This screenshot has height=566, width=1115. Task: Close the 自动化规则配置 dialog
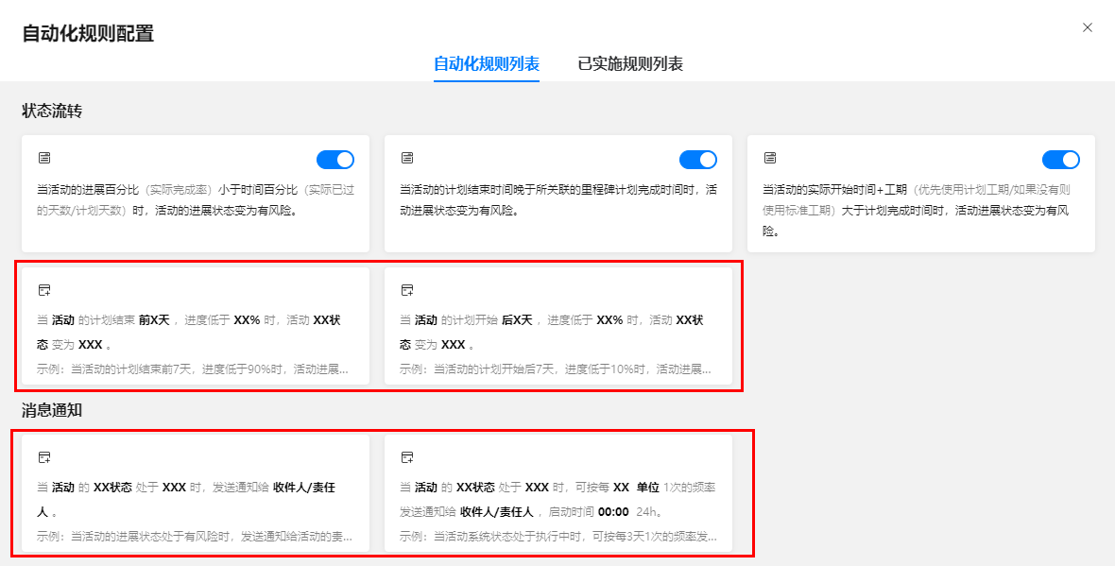[x=1088, y=27]
